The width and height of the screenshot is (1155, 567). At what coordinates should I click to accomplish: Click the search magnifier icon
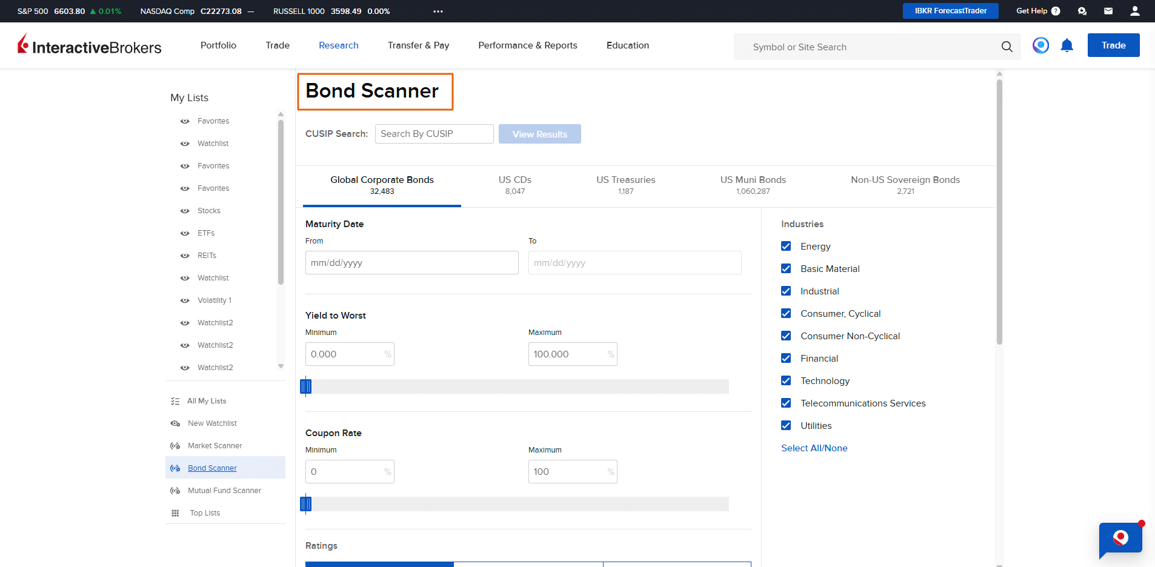pos(1007,47)
